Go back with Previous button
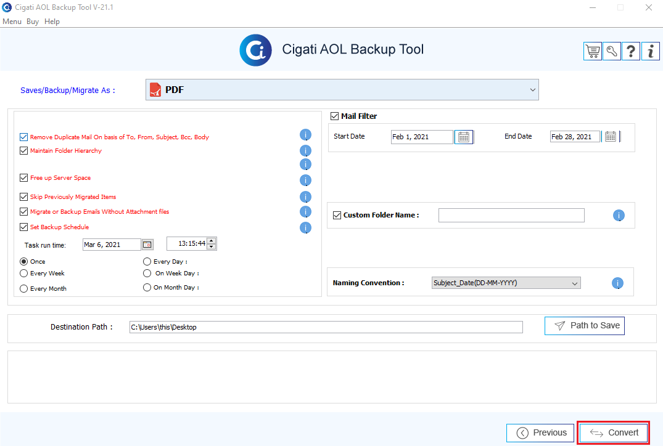The image size is (663, 446). [x=540, y=433]
